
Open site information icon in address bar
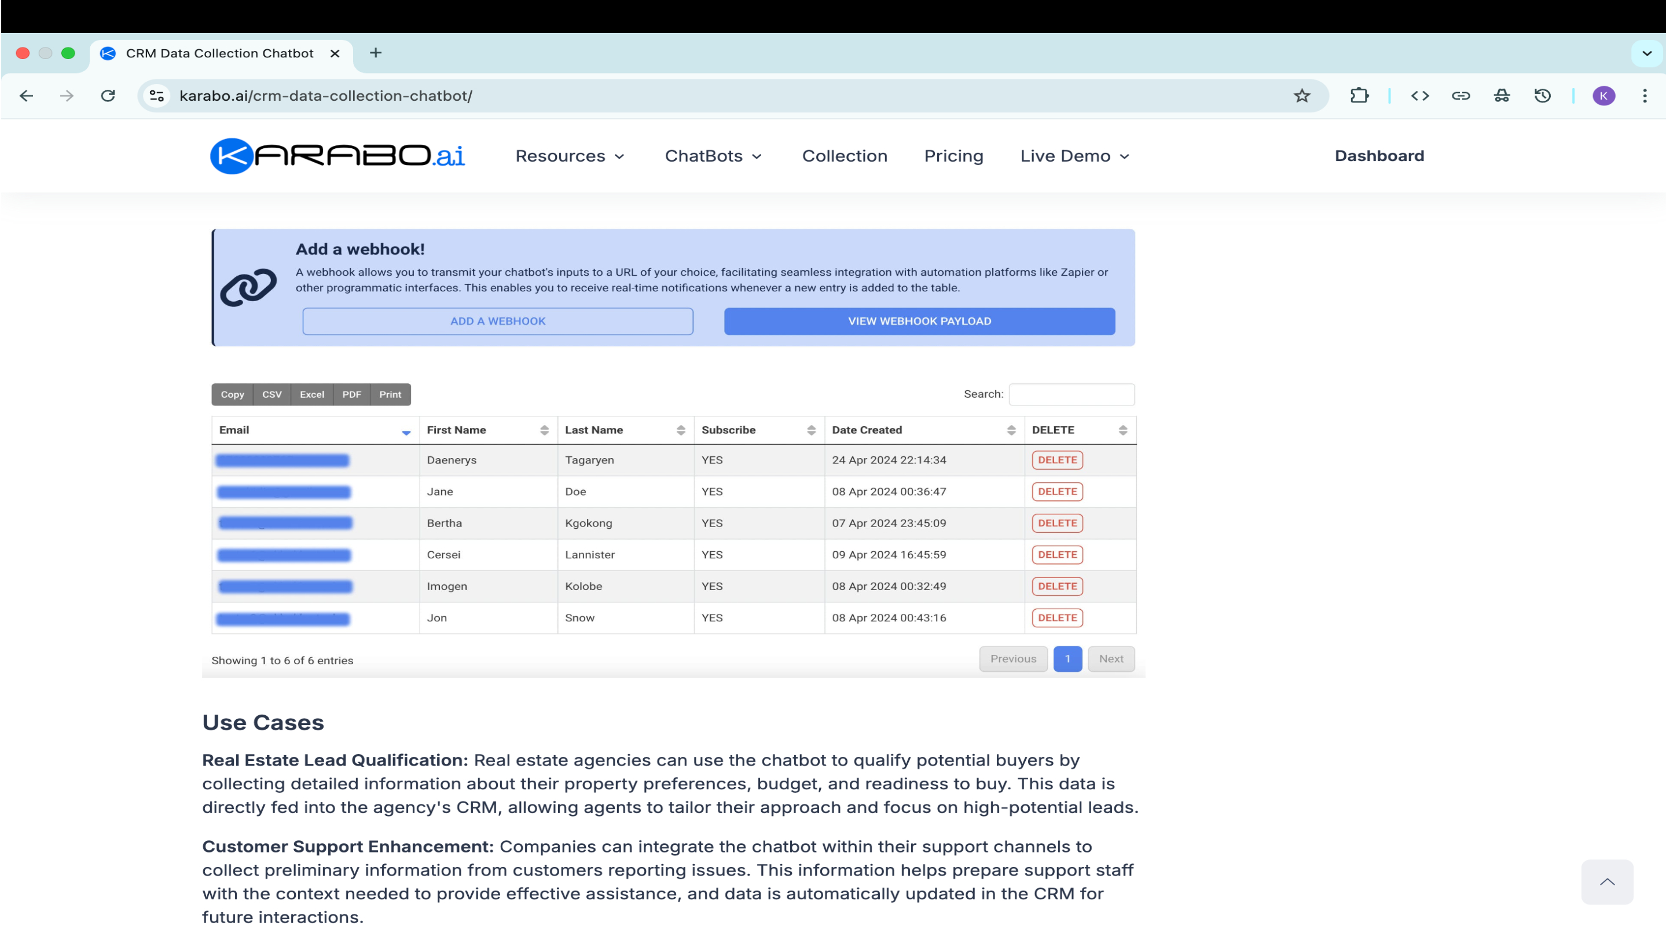[156, 96]
